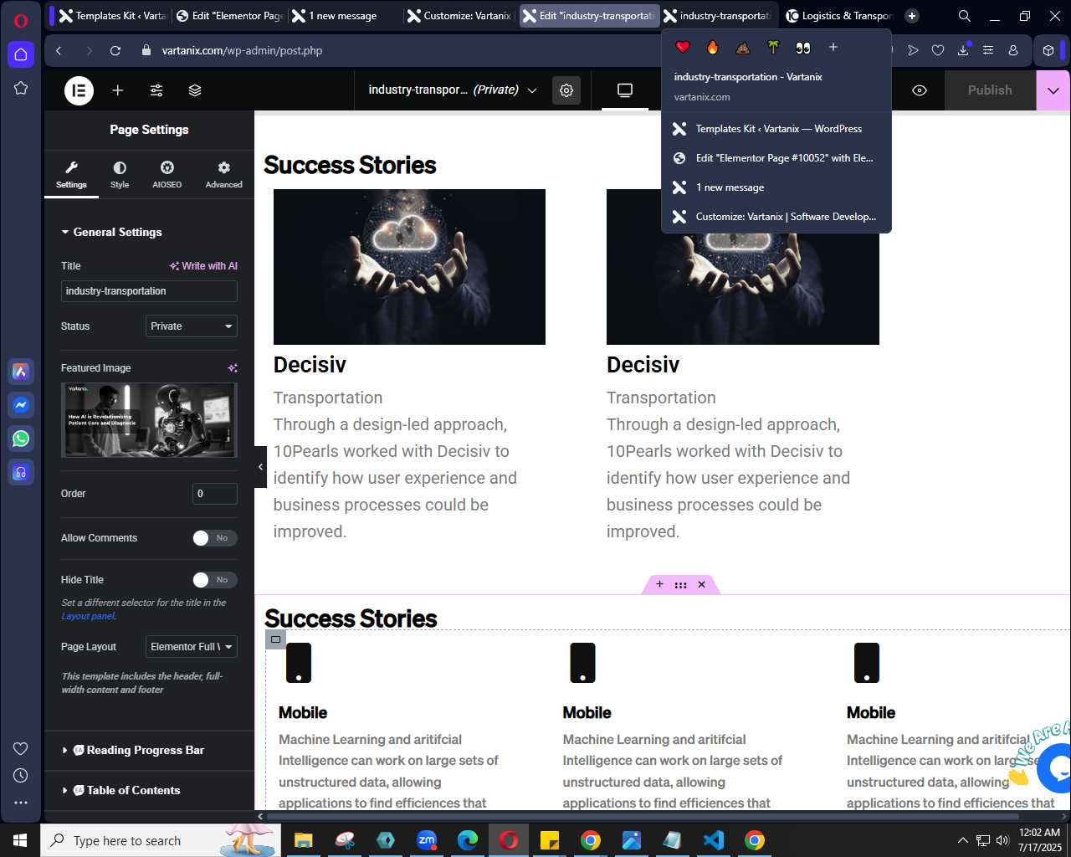Screen dimensions: 1071x857
Task: Collapse the editor panel with the arrow handle
Action: [260, 467]
